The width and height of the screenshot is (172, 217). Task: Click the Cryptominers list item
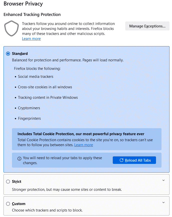tap(29, 108)
